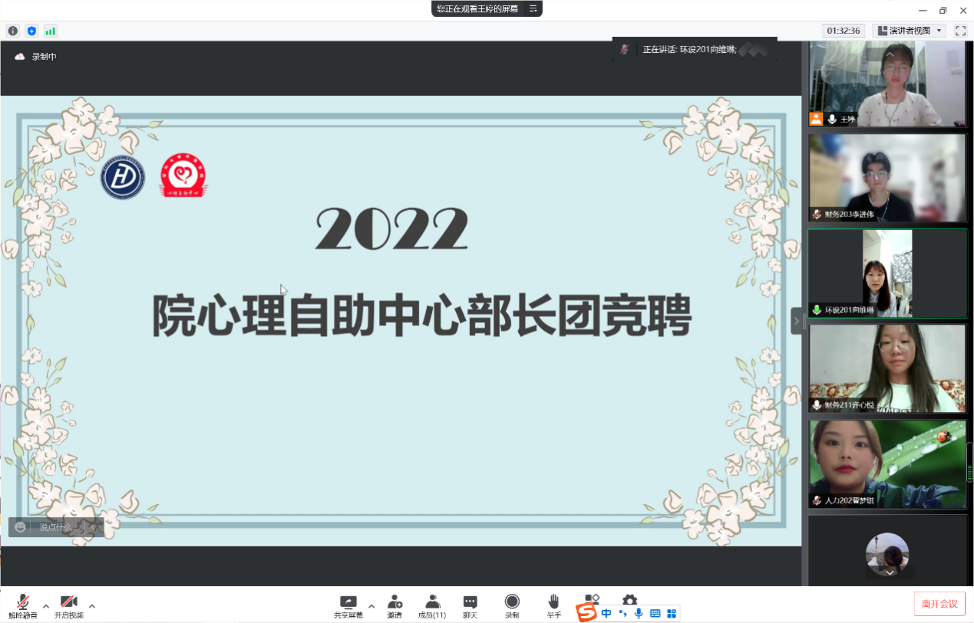This screenshot has height=623, width=974.
Task: Open the 演讲者视图 layout dropdown
Action: (x=909, y=31)
